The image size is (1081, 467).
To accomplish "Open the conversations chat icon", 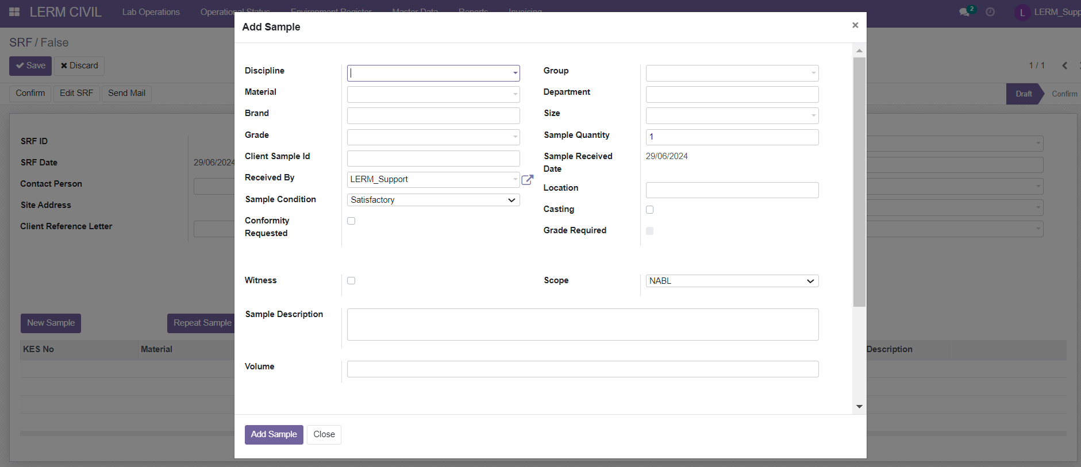I will click(964, 11).
